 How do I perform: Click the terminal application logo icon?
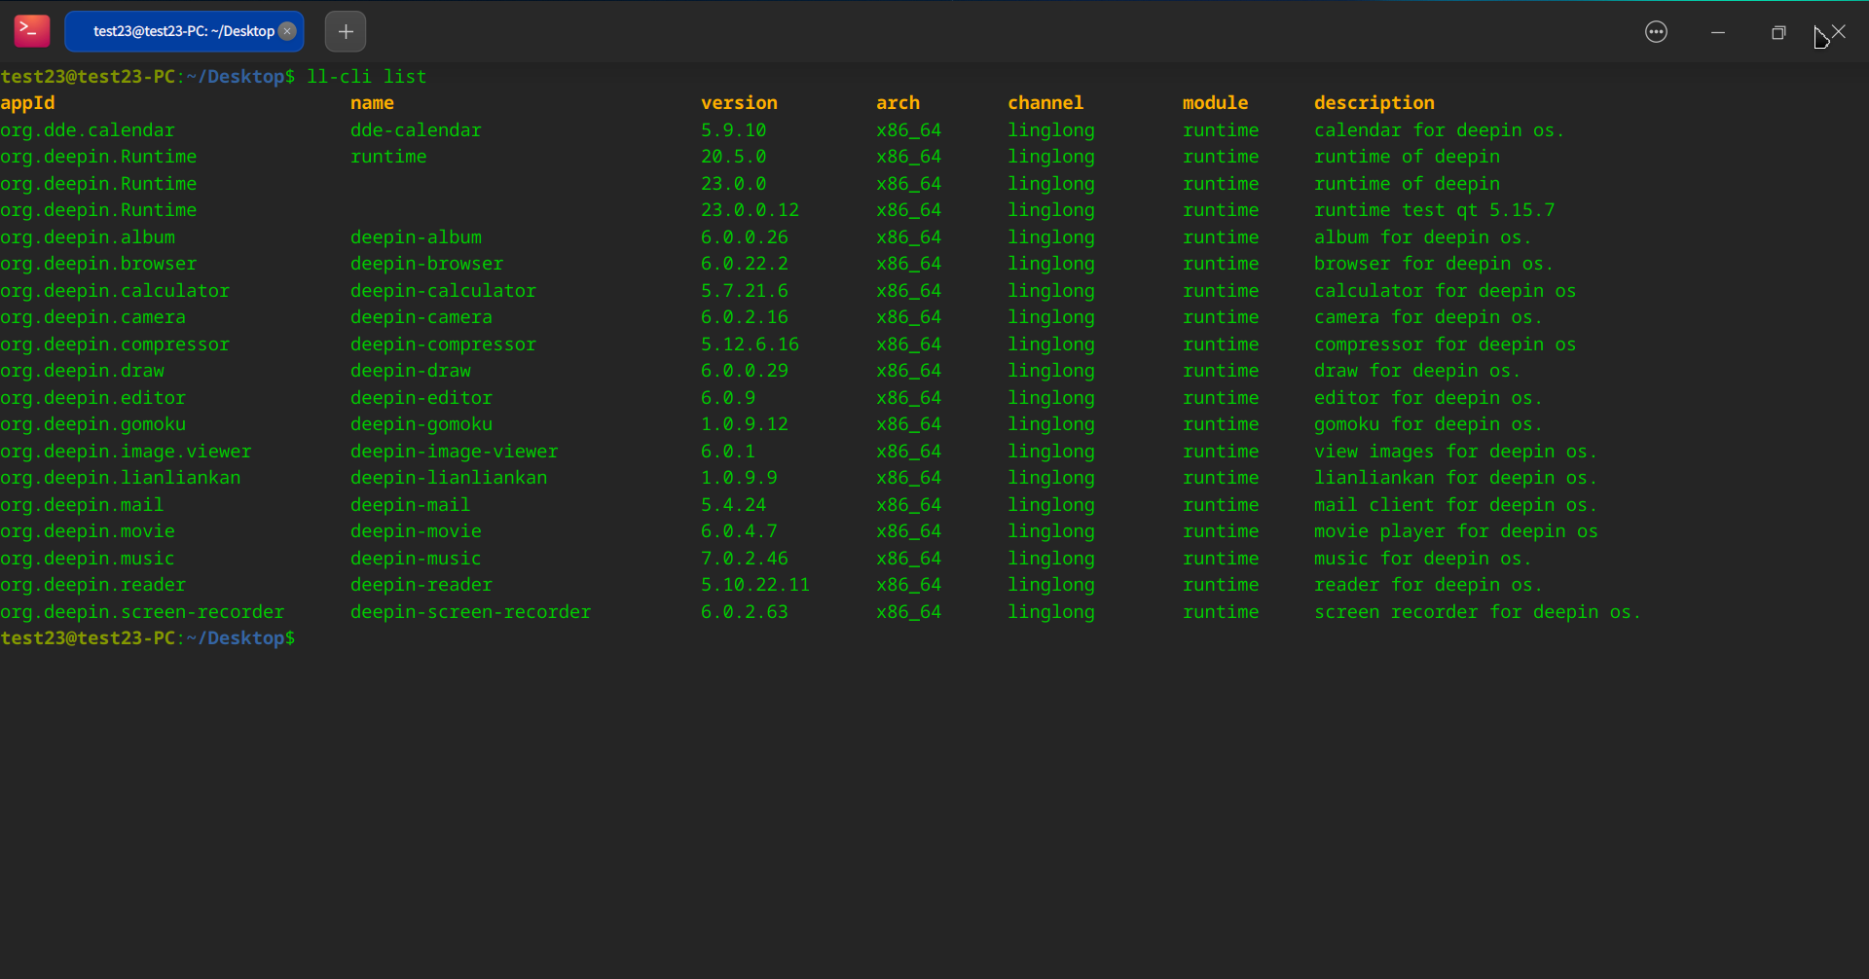[32, 31]
